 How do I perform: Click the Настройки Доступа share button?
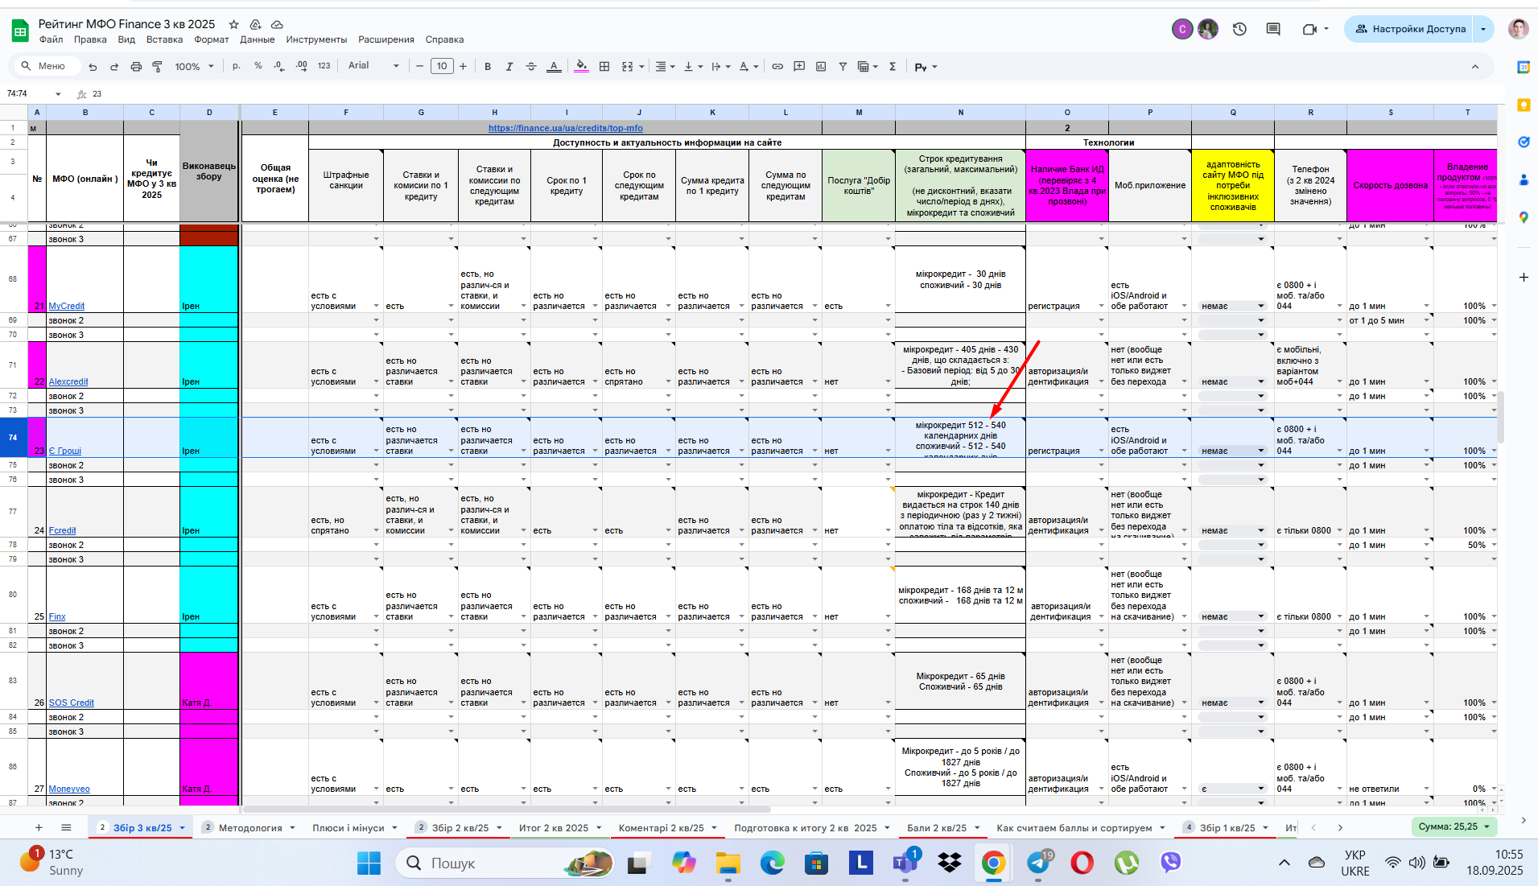click(1410, 29)
